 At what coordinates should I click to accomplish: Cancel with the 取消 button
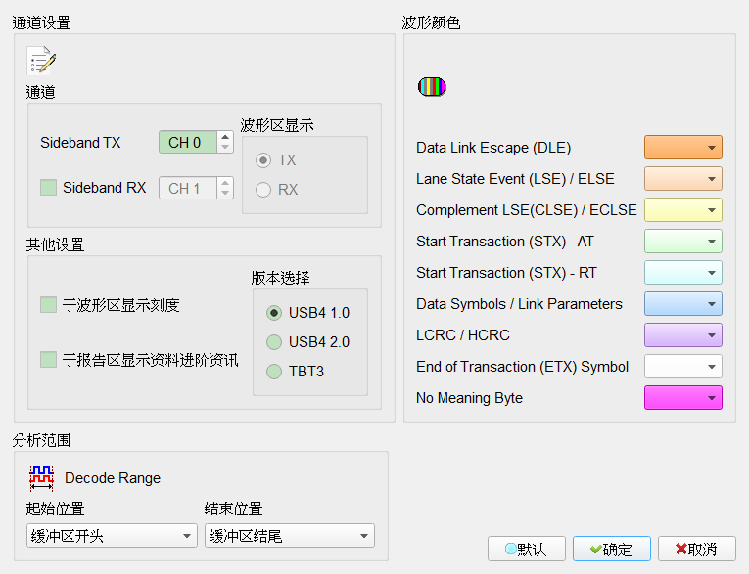click(x=697, y=550)
